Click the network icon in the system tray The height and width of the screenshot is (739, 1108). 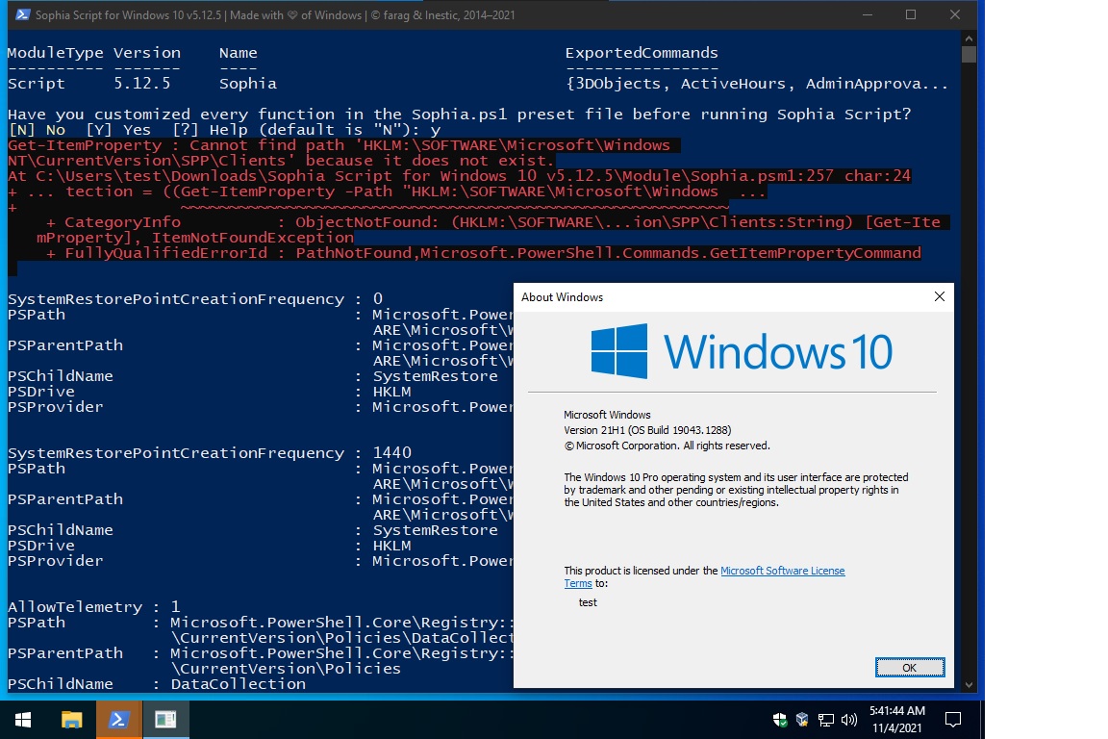tap(825, 719)
